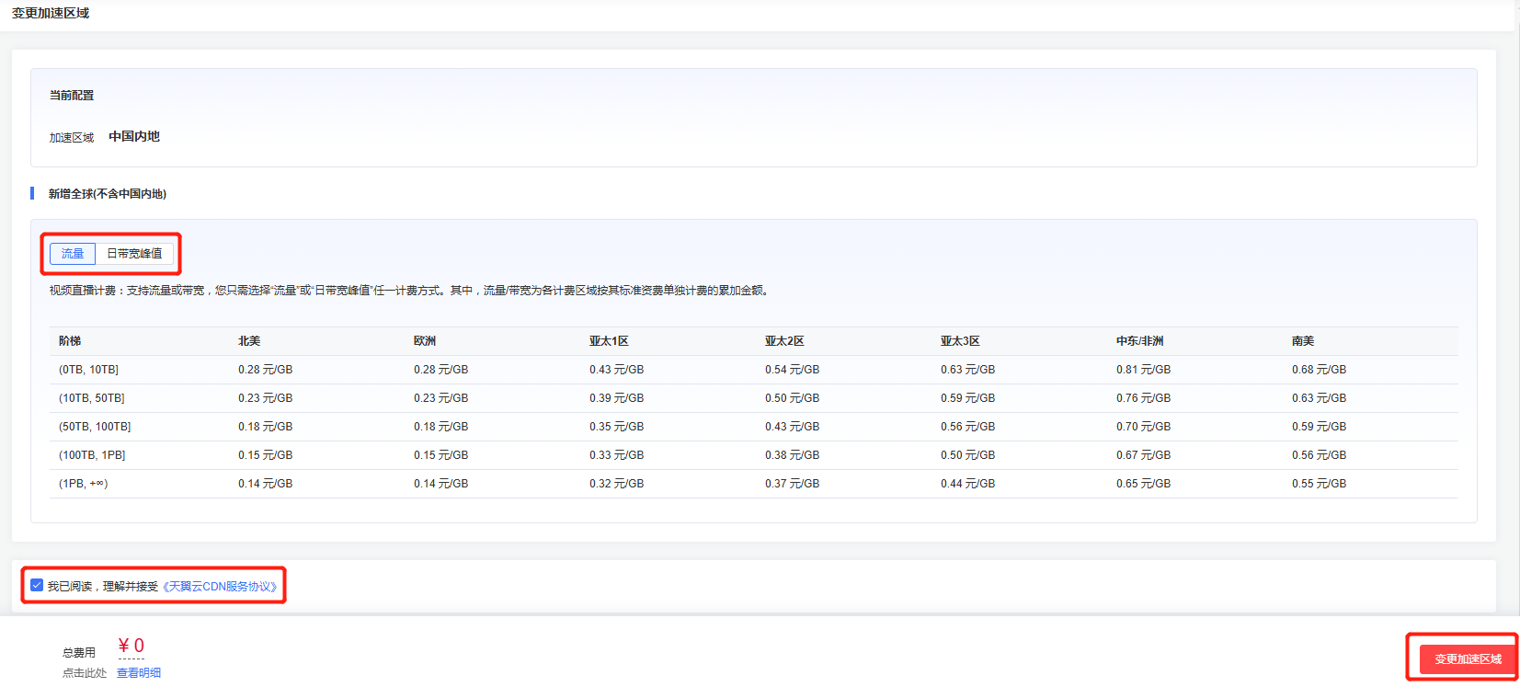
Task: Click the 新增全球(不含中国内地) heading
Action: (108, 194)
